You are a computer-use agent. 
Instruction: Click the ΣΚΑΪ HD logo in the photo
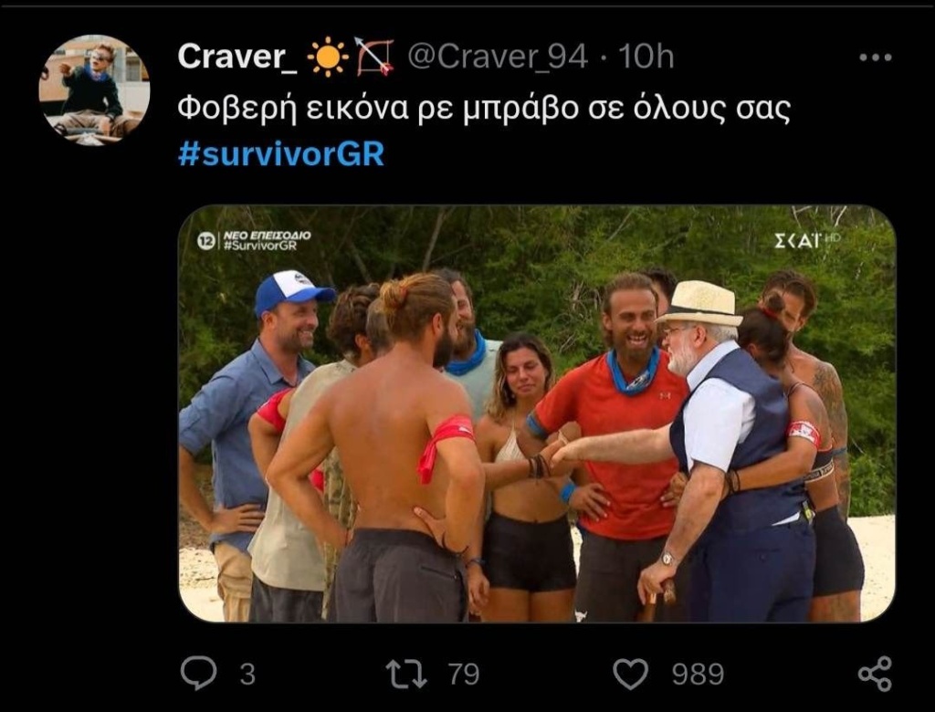point(807,240)
